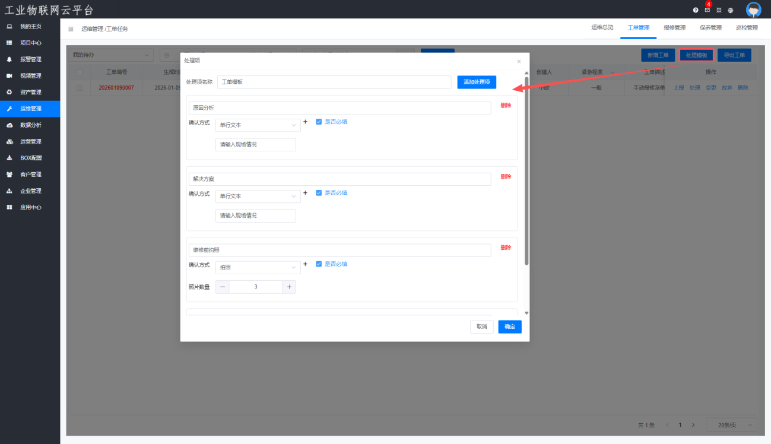The image size is (771, 444).
Task: Collapse sidebar using the hamburger icon
Action: (x=71, y=28)
